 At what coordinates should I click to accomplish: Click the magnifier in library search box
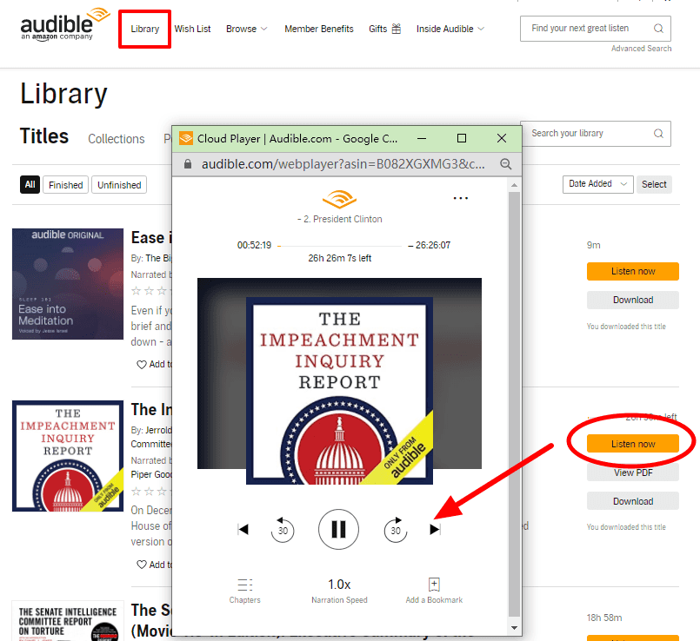[x=658, y=134]
